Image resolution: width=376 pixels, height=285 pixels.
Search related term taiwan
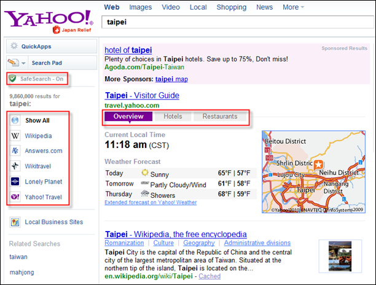[18, 257]
